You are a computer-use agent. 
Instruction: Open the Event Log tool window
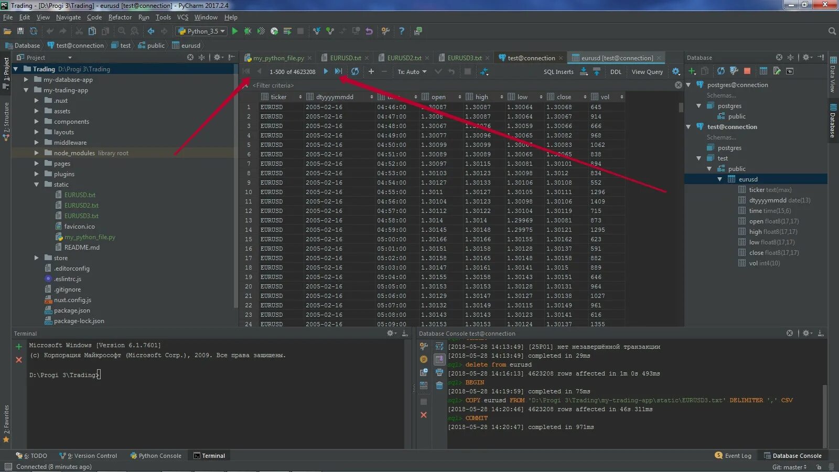(x=733, y=456)
